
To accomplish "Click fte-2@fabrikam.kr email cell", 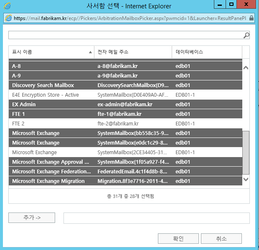I will tap(118, 123).
